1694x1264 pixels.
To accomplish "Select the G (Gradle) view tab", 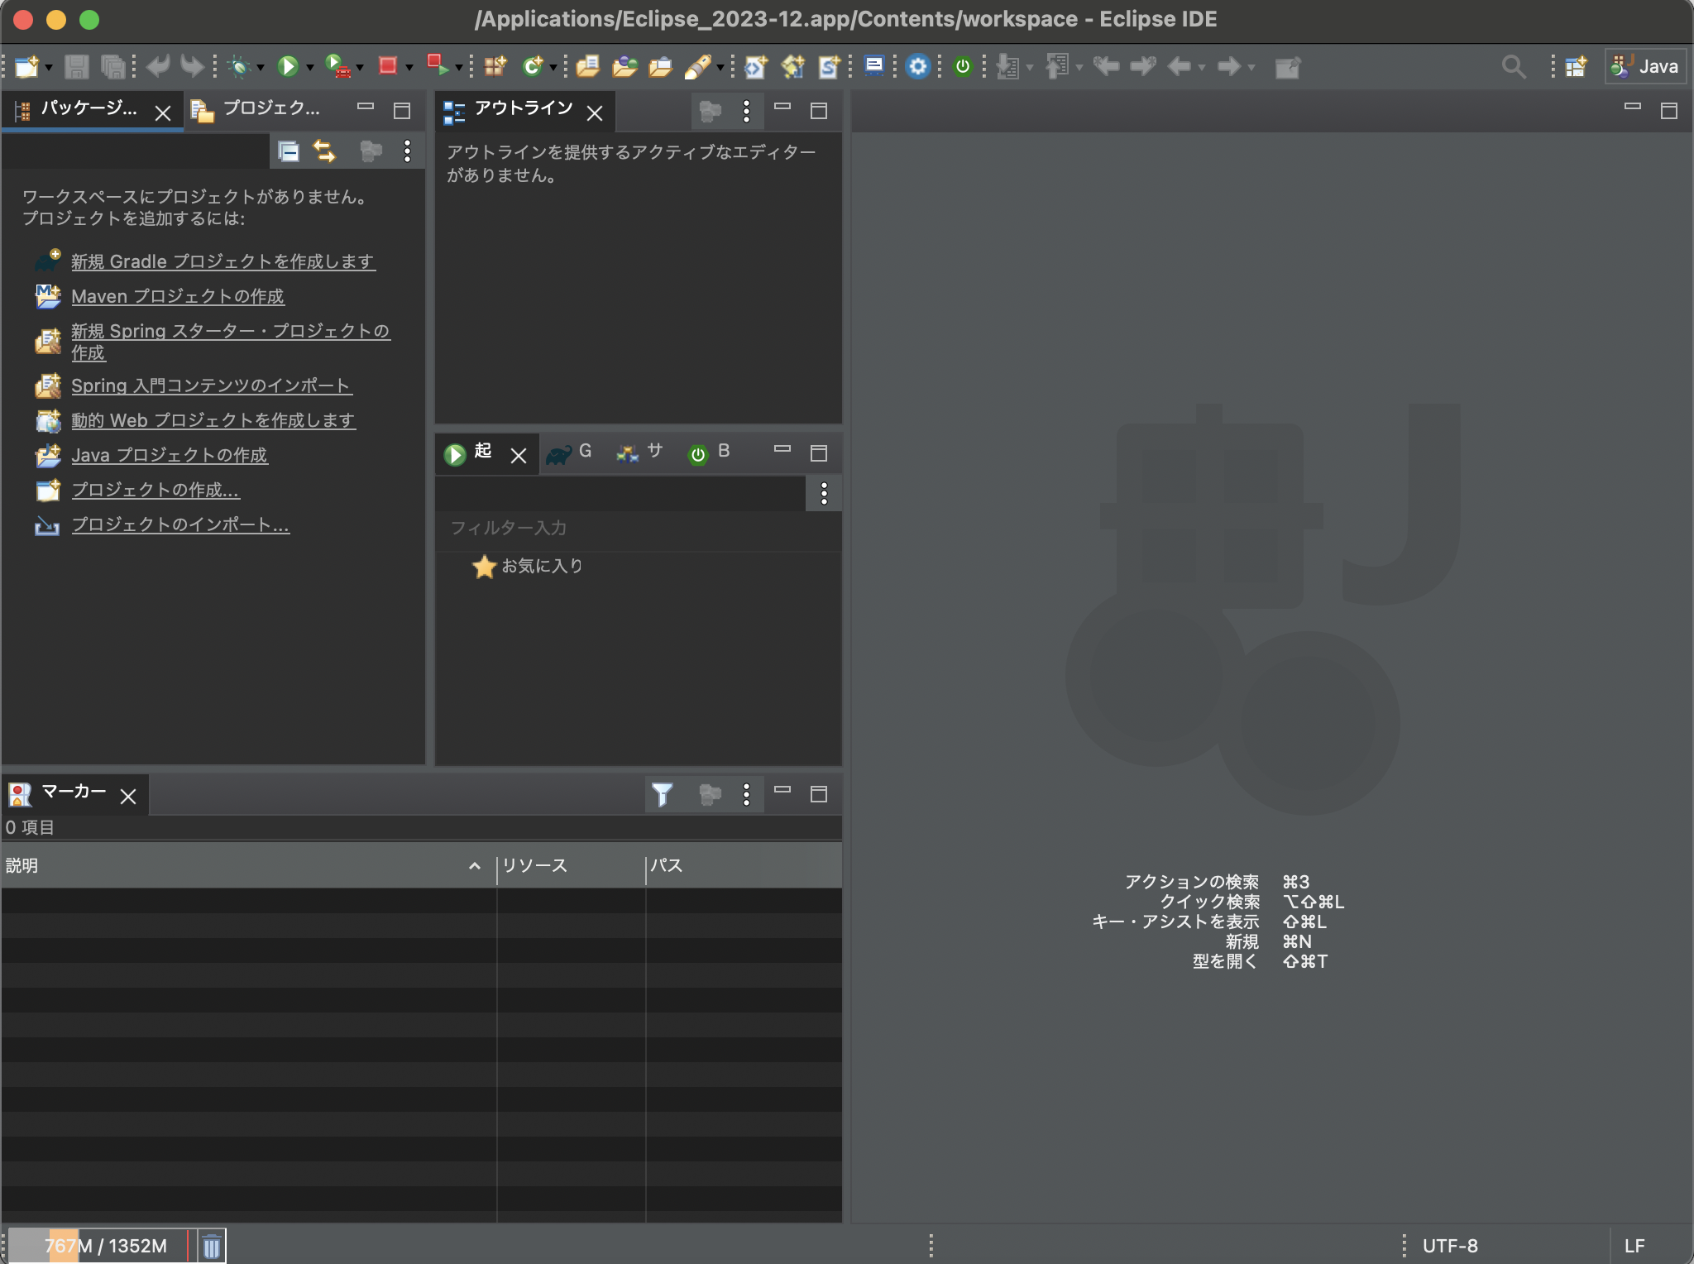I will (570, 452).
